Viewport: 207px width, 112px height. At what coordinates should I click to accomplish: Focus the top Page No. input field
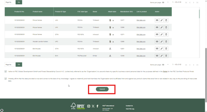10,2
